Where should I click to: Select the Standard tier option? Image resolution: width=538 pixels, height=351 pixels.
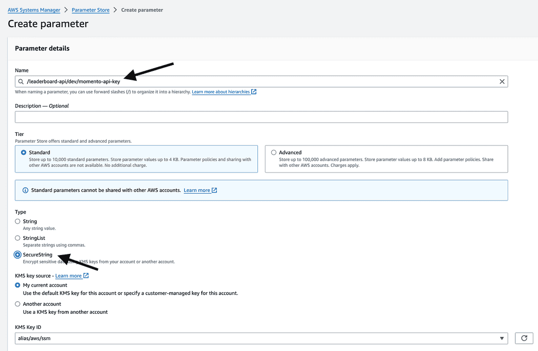click(x=24, y=153)
